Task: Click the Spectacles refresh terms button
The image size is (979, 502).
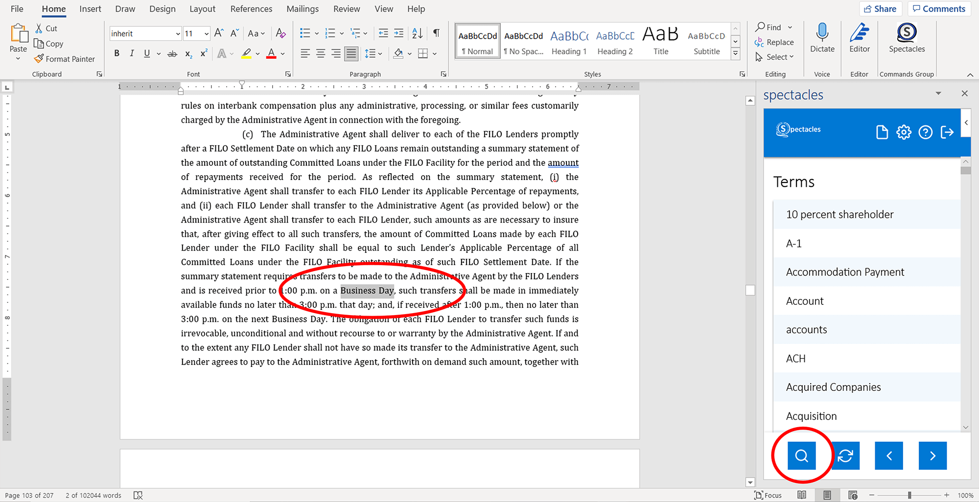Action: [x=845, y=456]
